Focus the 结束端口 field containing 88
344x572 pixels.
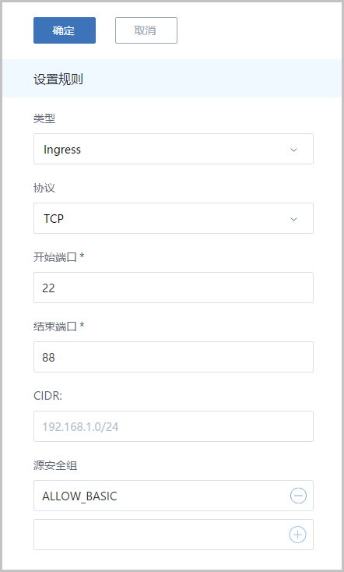[x=174, y=357]
